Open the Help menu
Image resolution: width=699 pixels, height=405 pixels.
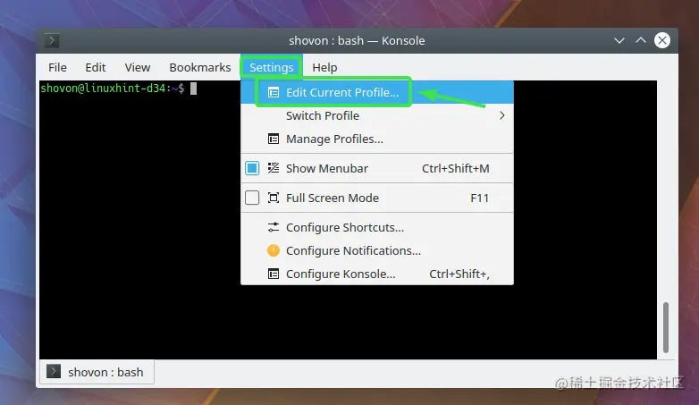click(x=324, y=67)
